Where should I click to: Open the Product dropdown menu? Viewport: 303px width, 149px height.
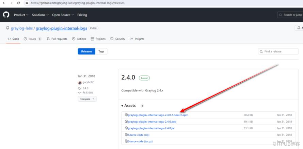click(21, 15)
